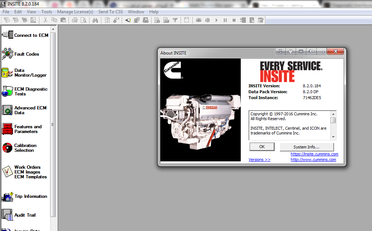372x231 pixels.
Task: Click the binoculars Find icon
Action: pos(95,20)
